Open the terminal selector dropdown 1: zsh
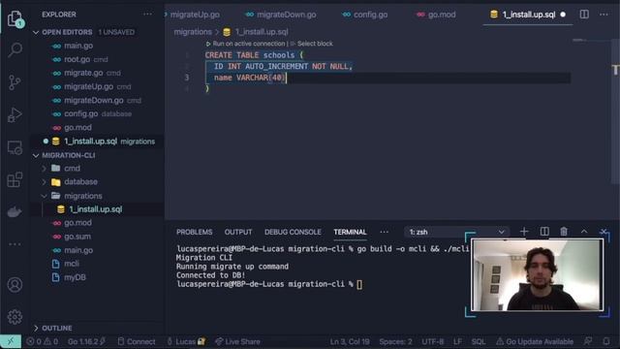Screen dimensions: 620x349 pos(456,232)
